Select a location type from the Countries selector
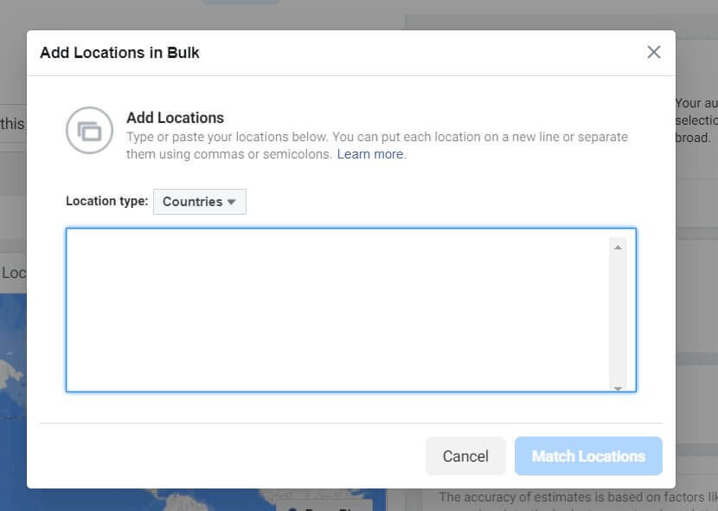Viewport: 718px width, 511px height. (x=199, y=201)
